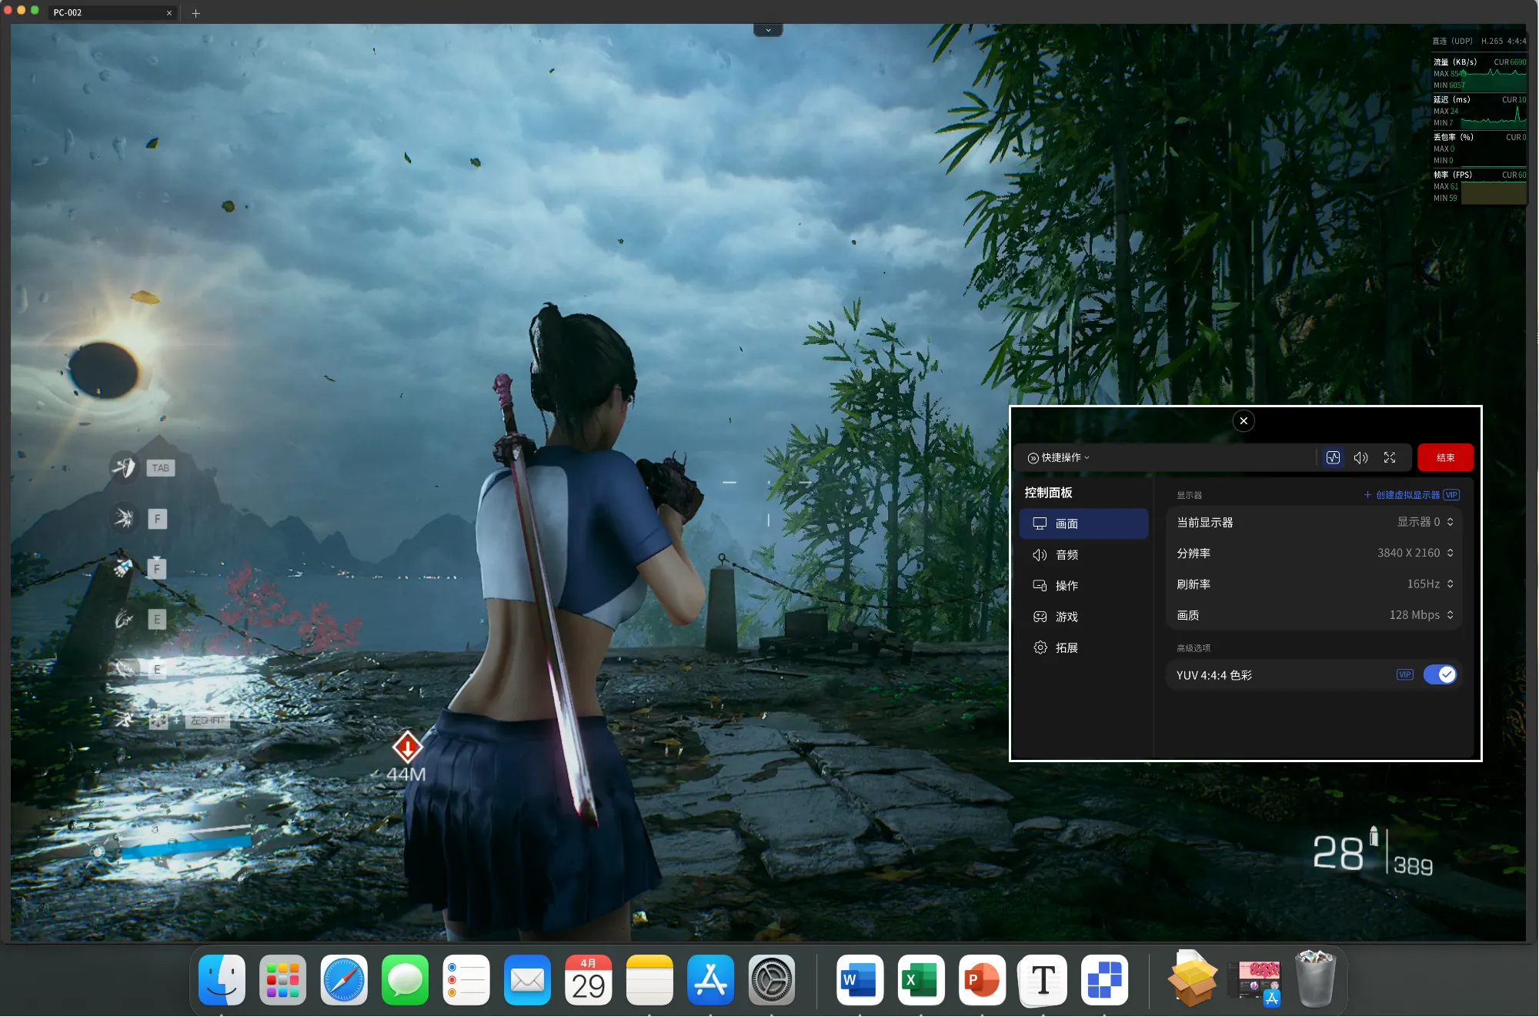Open the blue blocks remote app in dock
This screenshot has width=1539, height=1017.
(1104, 980)
